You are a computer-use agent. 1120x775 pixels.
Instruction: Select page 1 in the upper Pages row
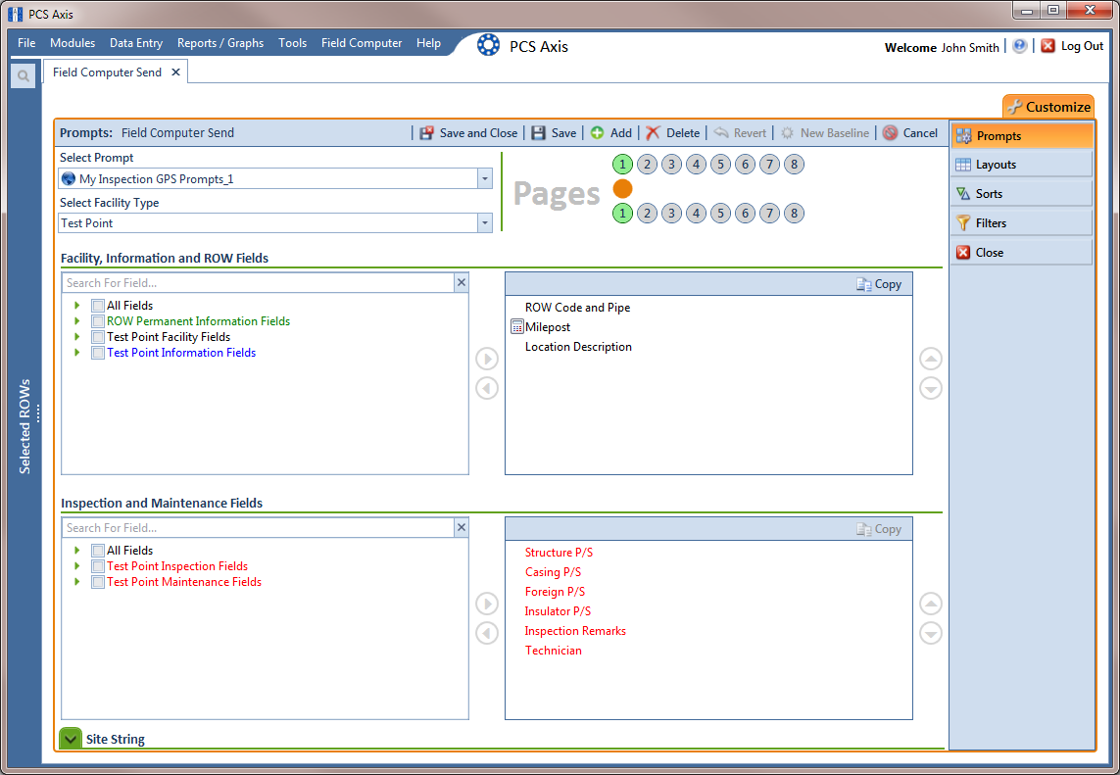(623, 165)
